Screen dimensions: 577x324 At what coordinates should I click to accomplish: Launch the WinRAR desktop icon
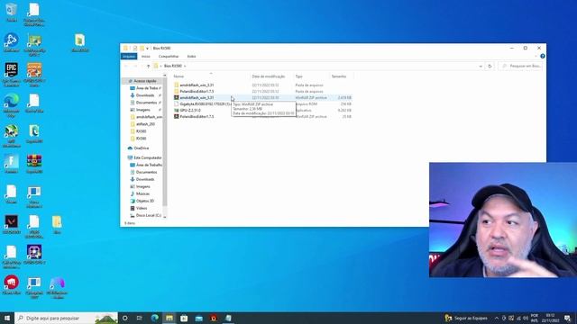pos(34,164)
